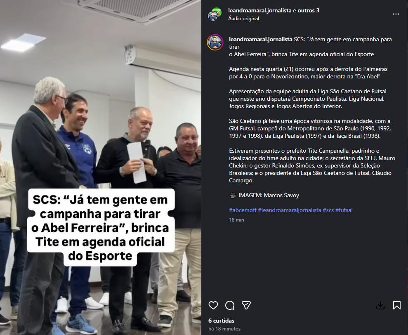Image resolution: width=408 pixels, height=335 pixels.
Task: Open the 'Áudio original' audio page
Action: [243, 19]
